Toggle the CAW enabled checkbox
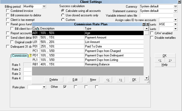This screenshot has height=111, width=182. point(152,33)
